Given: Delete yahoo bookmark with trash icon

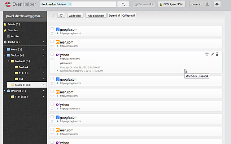Looking at the screenshot, I should pyautogui.click(x=207, y=54).
